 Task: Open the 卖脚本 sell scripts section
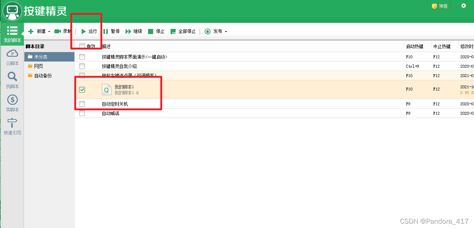12,104
